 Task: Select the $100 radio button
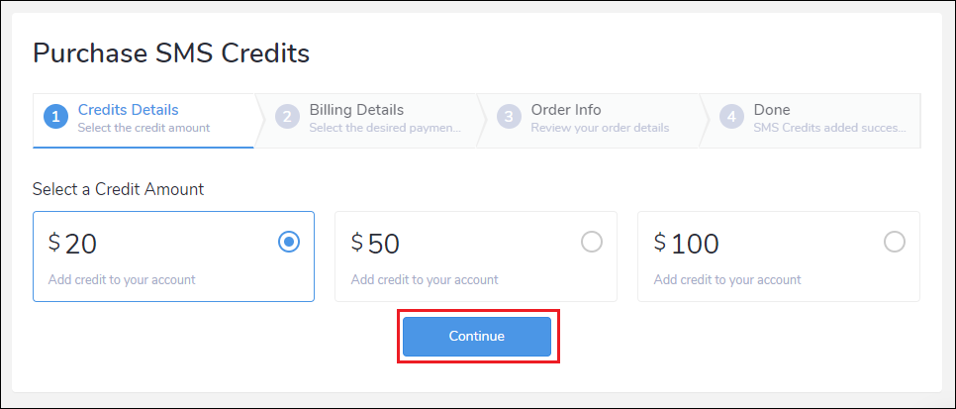point(895,243)
